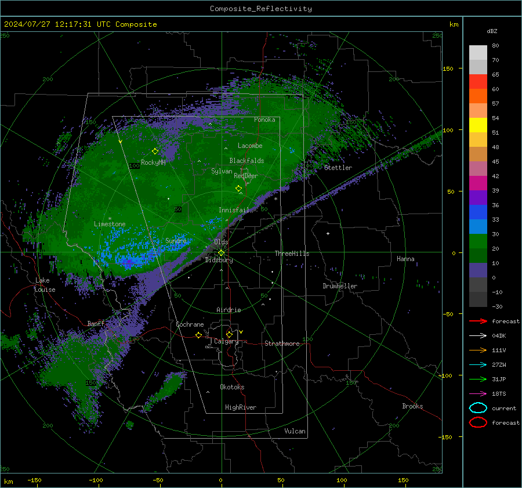Image resolution: width=522 pixels, height=488 pixels.
Task: Click the 'Vulcan' map label
Action: point(295,431)
